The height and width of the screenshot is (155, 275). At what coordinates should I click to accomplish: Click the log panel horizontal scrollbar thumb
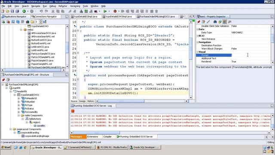pos(96,133)
